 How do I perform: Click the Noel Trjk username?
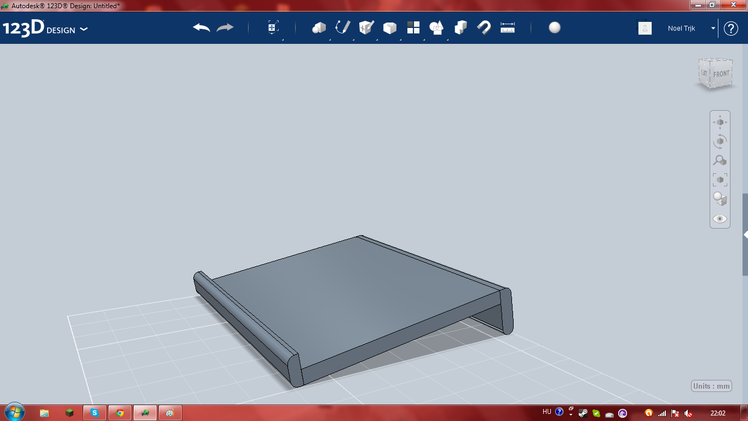tap(682, 28)
